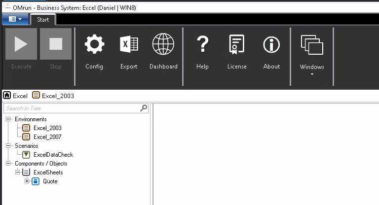Viewport: 379px width, 205px height.
Task: Click Excel_2003 breadcrumb label
Action: tap(58, 96)
